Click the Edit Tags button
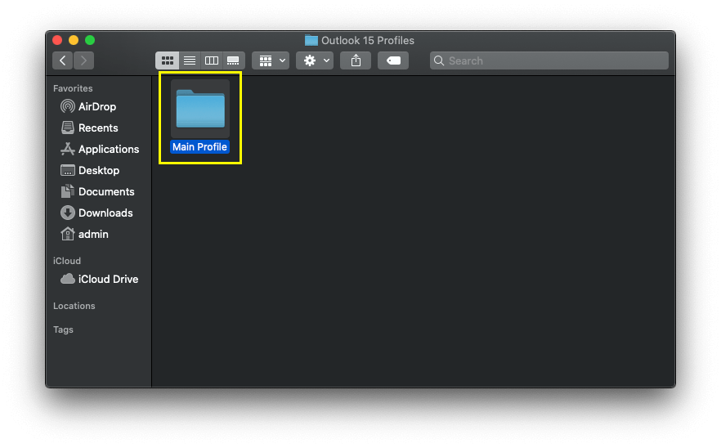721x448 pixels. point(393,60)
